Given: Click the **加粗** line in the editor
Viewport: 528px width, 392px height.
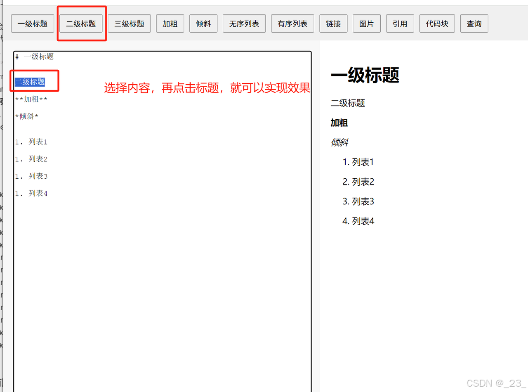Looking at the screenshot, I should click(x=31, y=99).
